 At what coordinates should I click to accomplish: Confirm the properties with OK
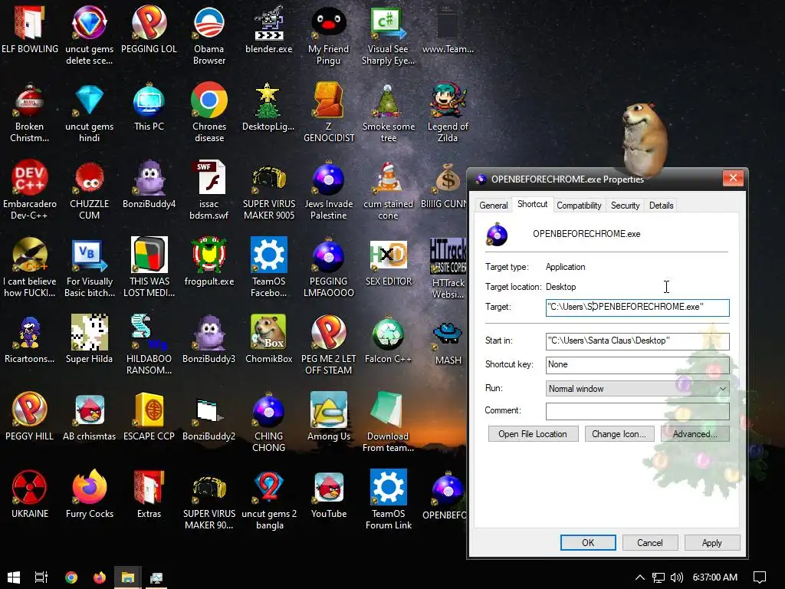(588, 542)
